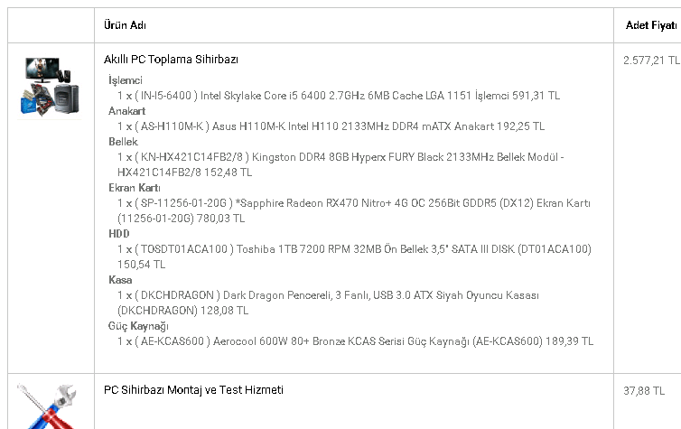Viewport: 681px width, 429px height.
Task: Select the Intel Skylake Core i5 6400 line
Action: 339,95
